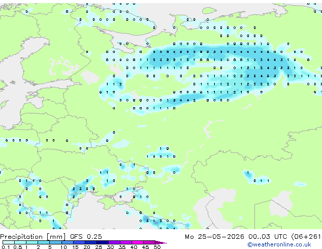Click the 5–10 mm legend swatch
The height and width of the screenshot is (249, 322).
(x=55, y=242)
